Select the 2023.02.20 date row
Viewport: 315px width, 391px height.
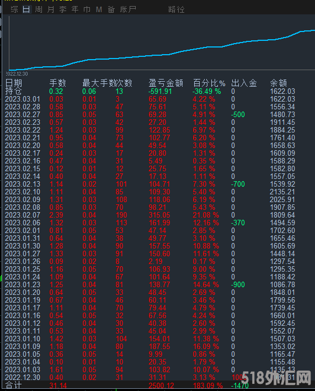[23, 145]
